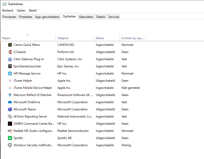The width and height of the screenshot is (204, 159).
Task: Select the CCleaner entry name
Action: pos(20,52)
